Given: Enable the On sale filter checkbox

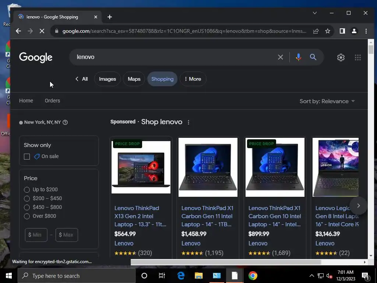Looking at the screenshot, I should click(x=27, y=157).
